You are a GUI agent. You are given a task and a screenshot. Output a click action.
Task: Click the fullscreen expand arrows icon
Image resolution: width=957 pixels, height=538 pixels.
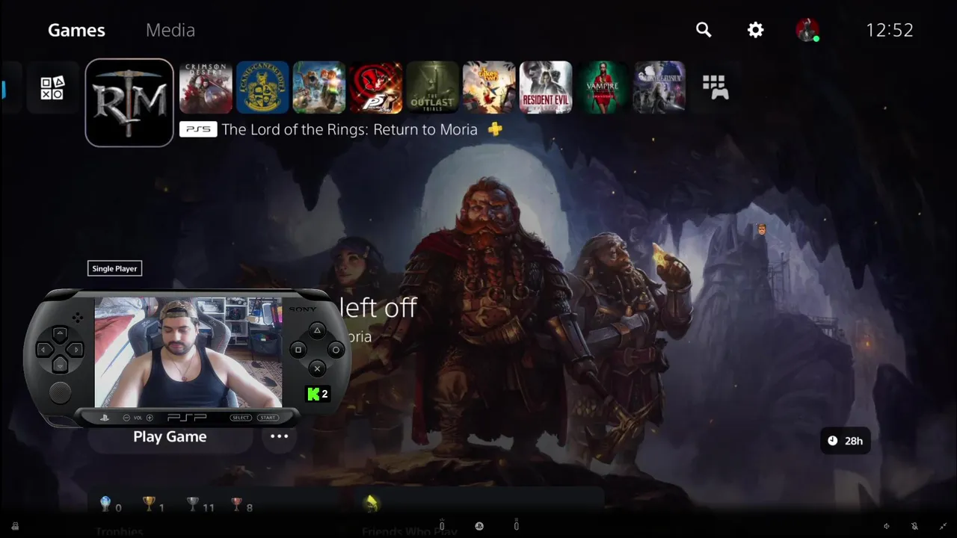(x=942, y=526)
